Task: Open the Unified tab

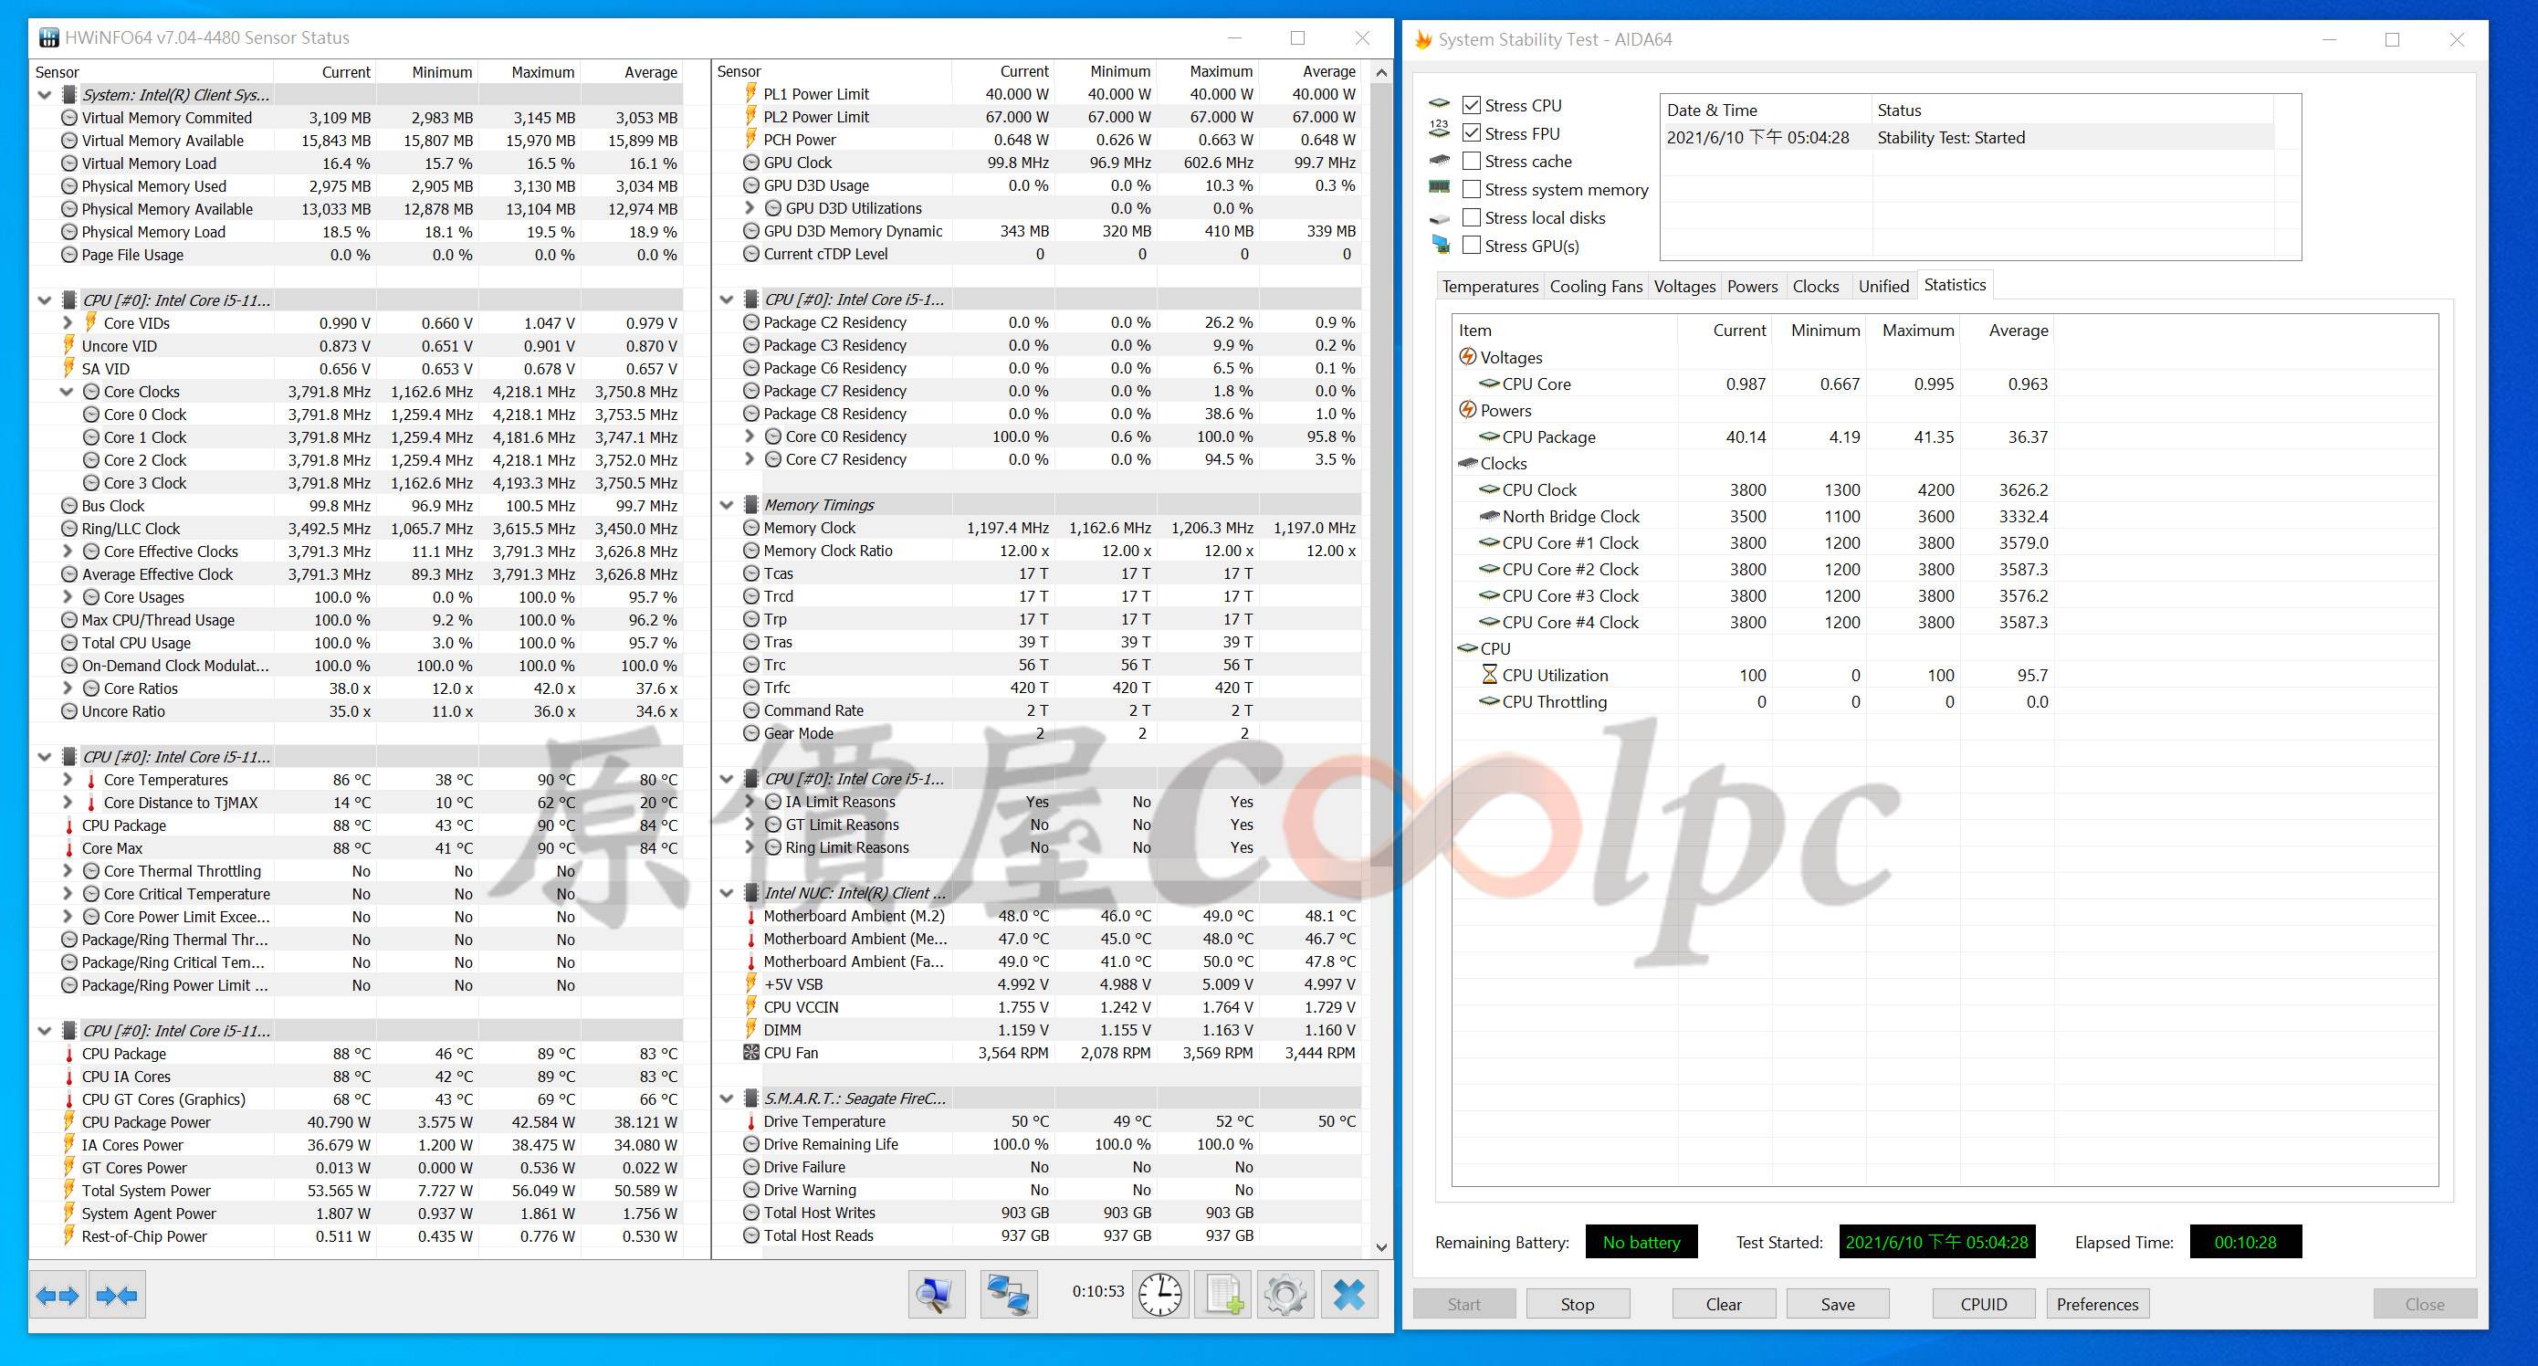Action: tap(1883, 286)
